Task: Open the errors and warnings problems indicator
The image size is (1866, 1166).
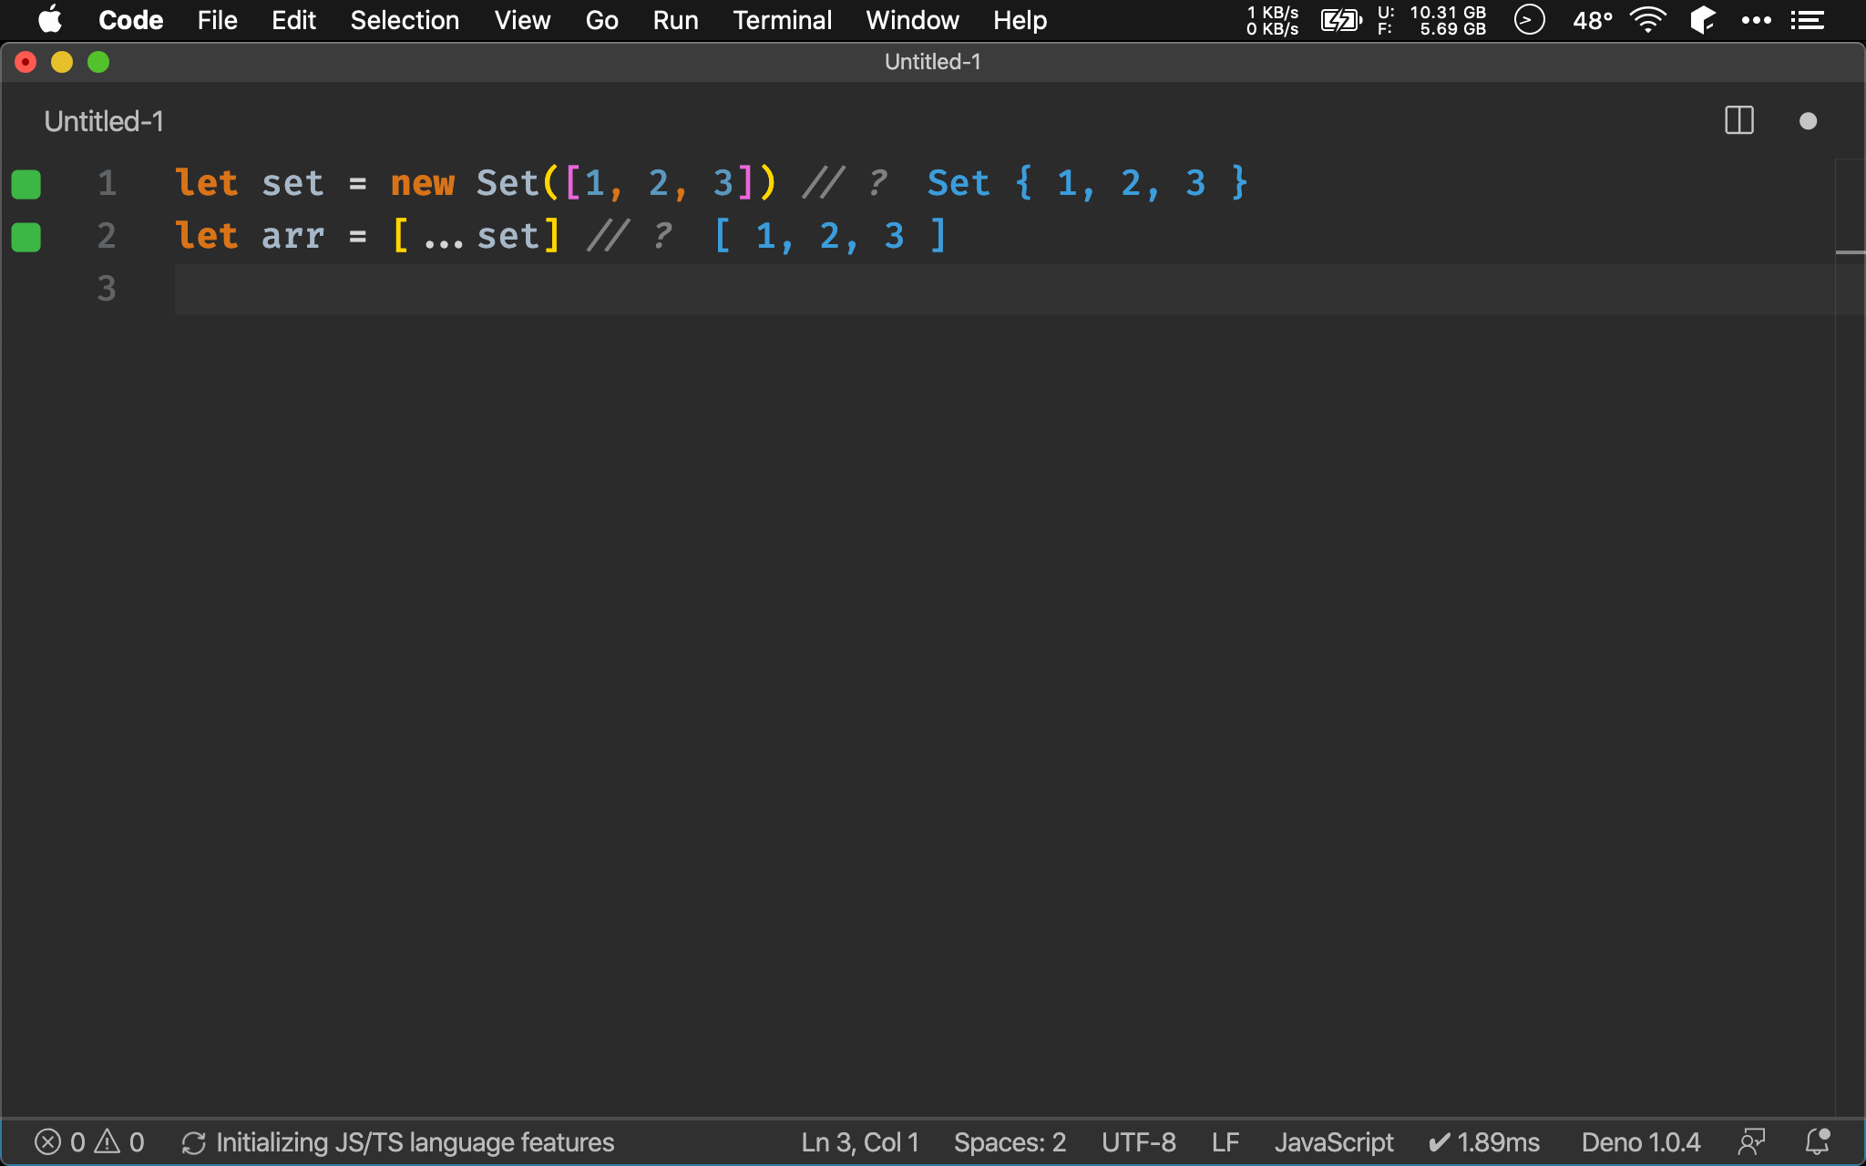Action: (89, 1142)
